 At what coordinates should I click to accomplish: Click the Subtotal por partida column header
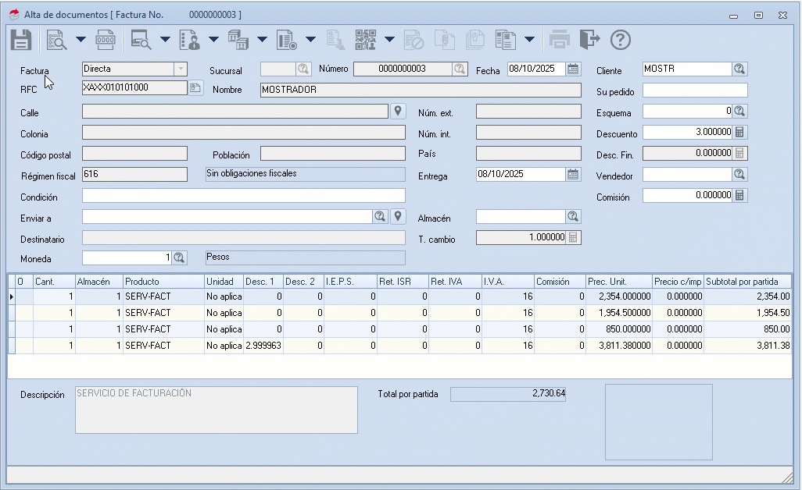click(x=747, y=282)
